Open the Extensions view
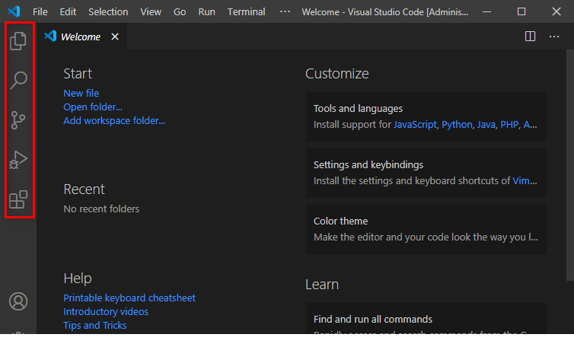 (18, 199)
